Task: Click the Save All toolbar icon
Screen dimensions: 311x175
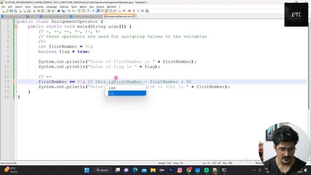Action: [x=16, y=11]
